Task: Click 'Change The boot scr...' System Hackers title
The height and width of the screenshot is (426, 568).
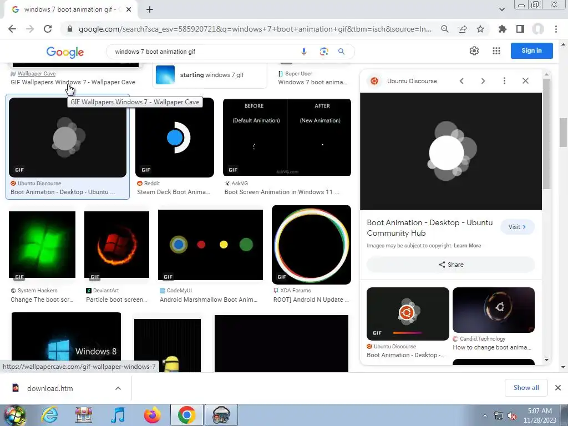Action: click(42, 300)
